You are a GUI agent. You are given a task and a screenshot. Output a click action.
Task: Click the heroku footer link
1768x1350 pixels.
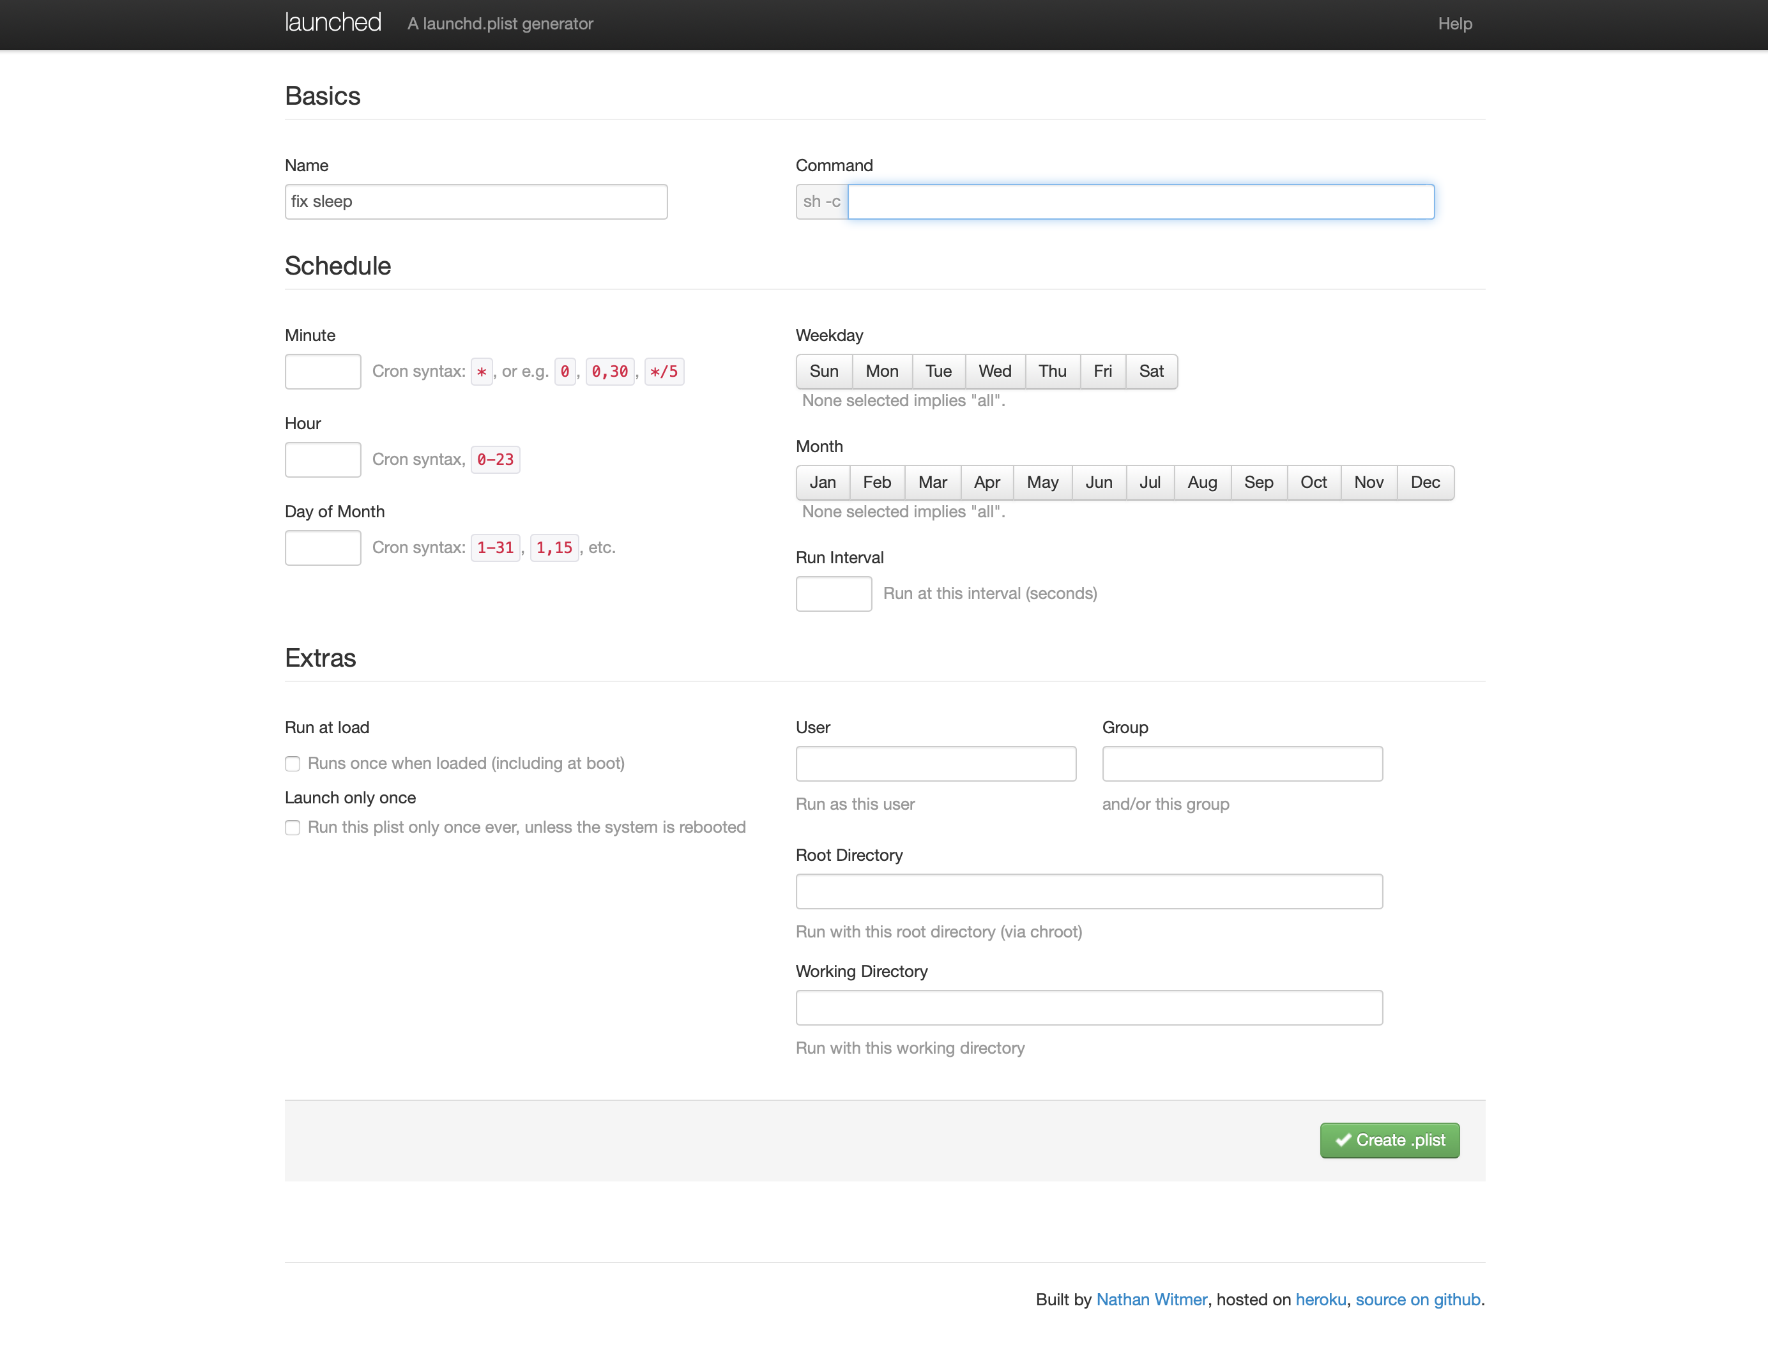[1320, 1300]
